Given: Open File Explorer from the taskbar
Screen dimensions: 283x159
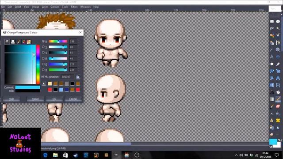Looking at the screenshot, I should point(55,155).
